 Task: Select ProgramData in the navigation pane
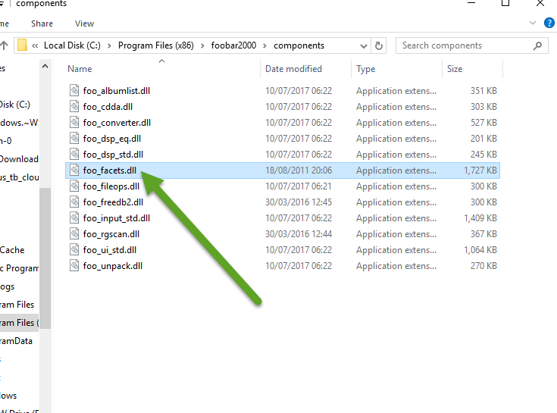click(x=17, y=341)
